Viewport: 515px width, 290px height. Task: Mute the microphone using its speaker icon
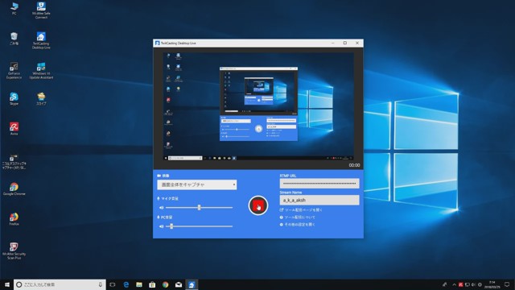coord(161,208)
